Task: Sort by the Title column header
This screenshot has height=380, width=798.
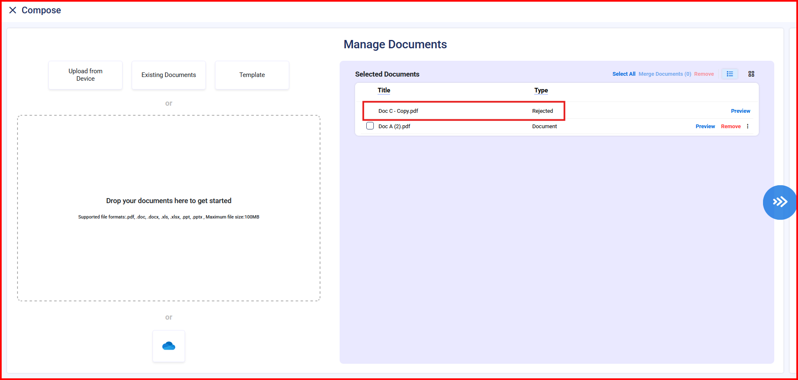Action: pos(384,90)
